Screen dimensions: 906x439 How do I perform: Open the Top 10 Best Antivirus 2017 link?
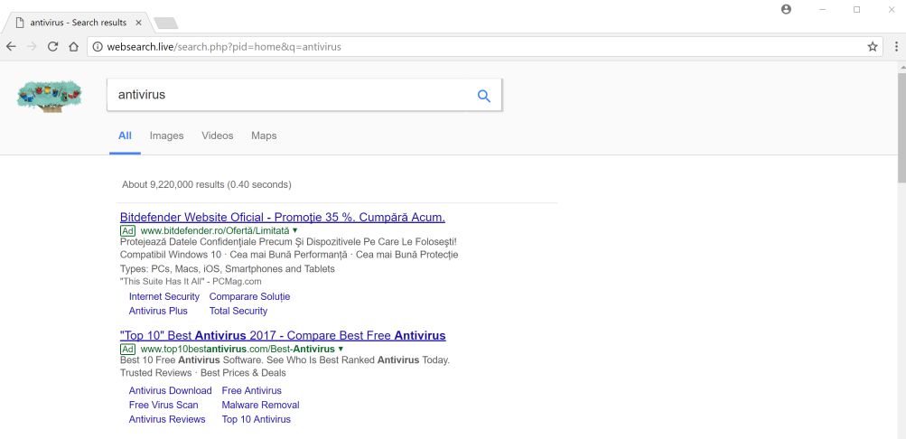(283, 336)
